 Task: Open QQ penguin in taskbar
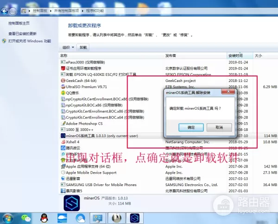tap(44, 218)
